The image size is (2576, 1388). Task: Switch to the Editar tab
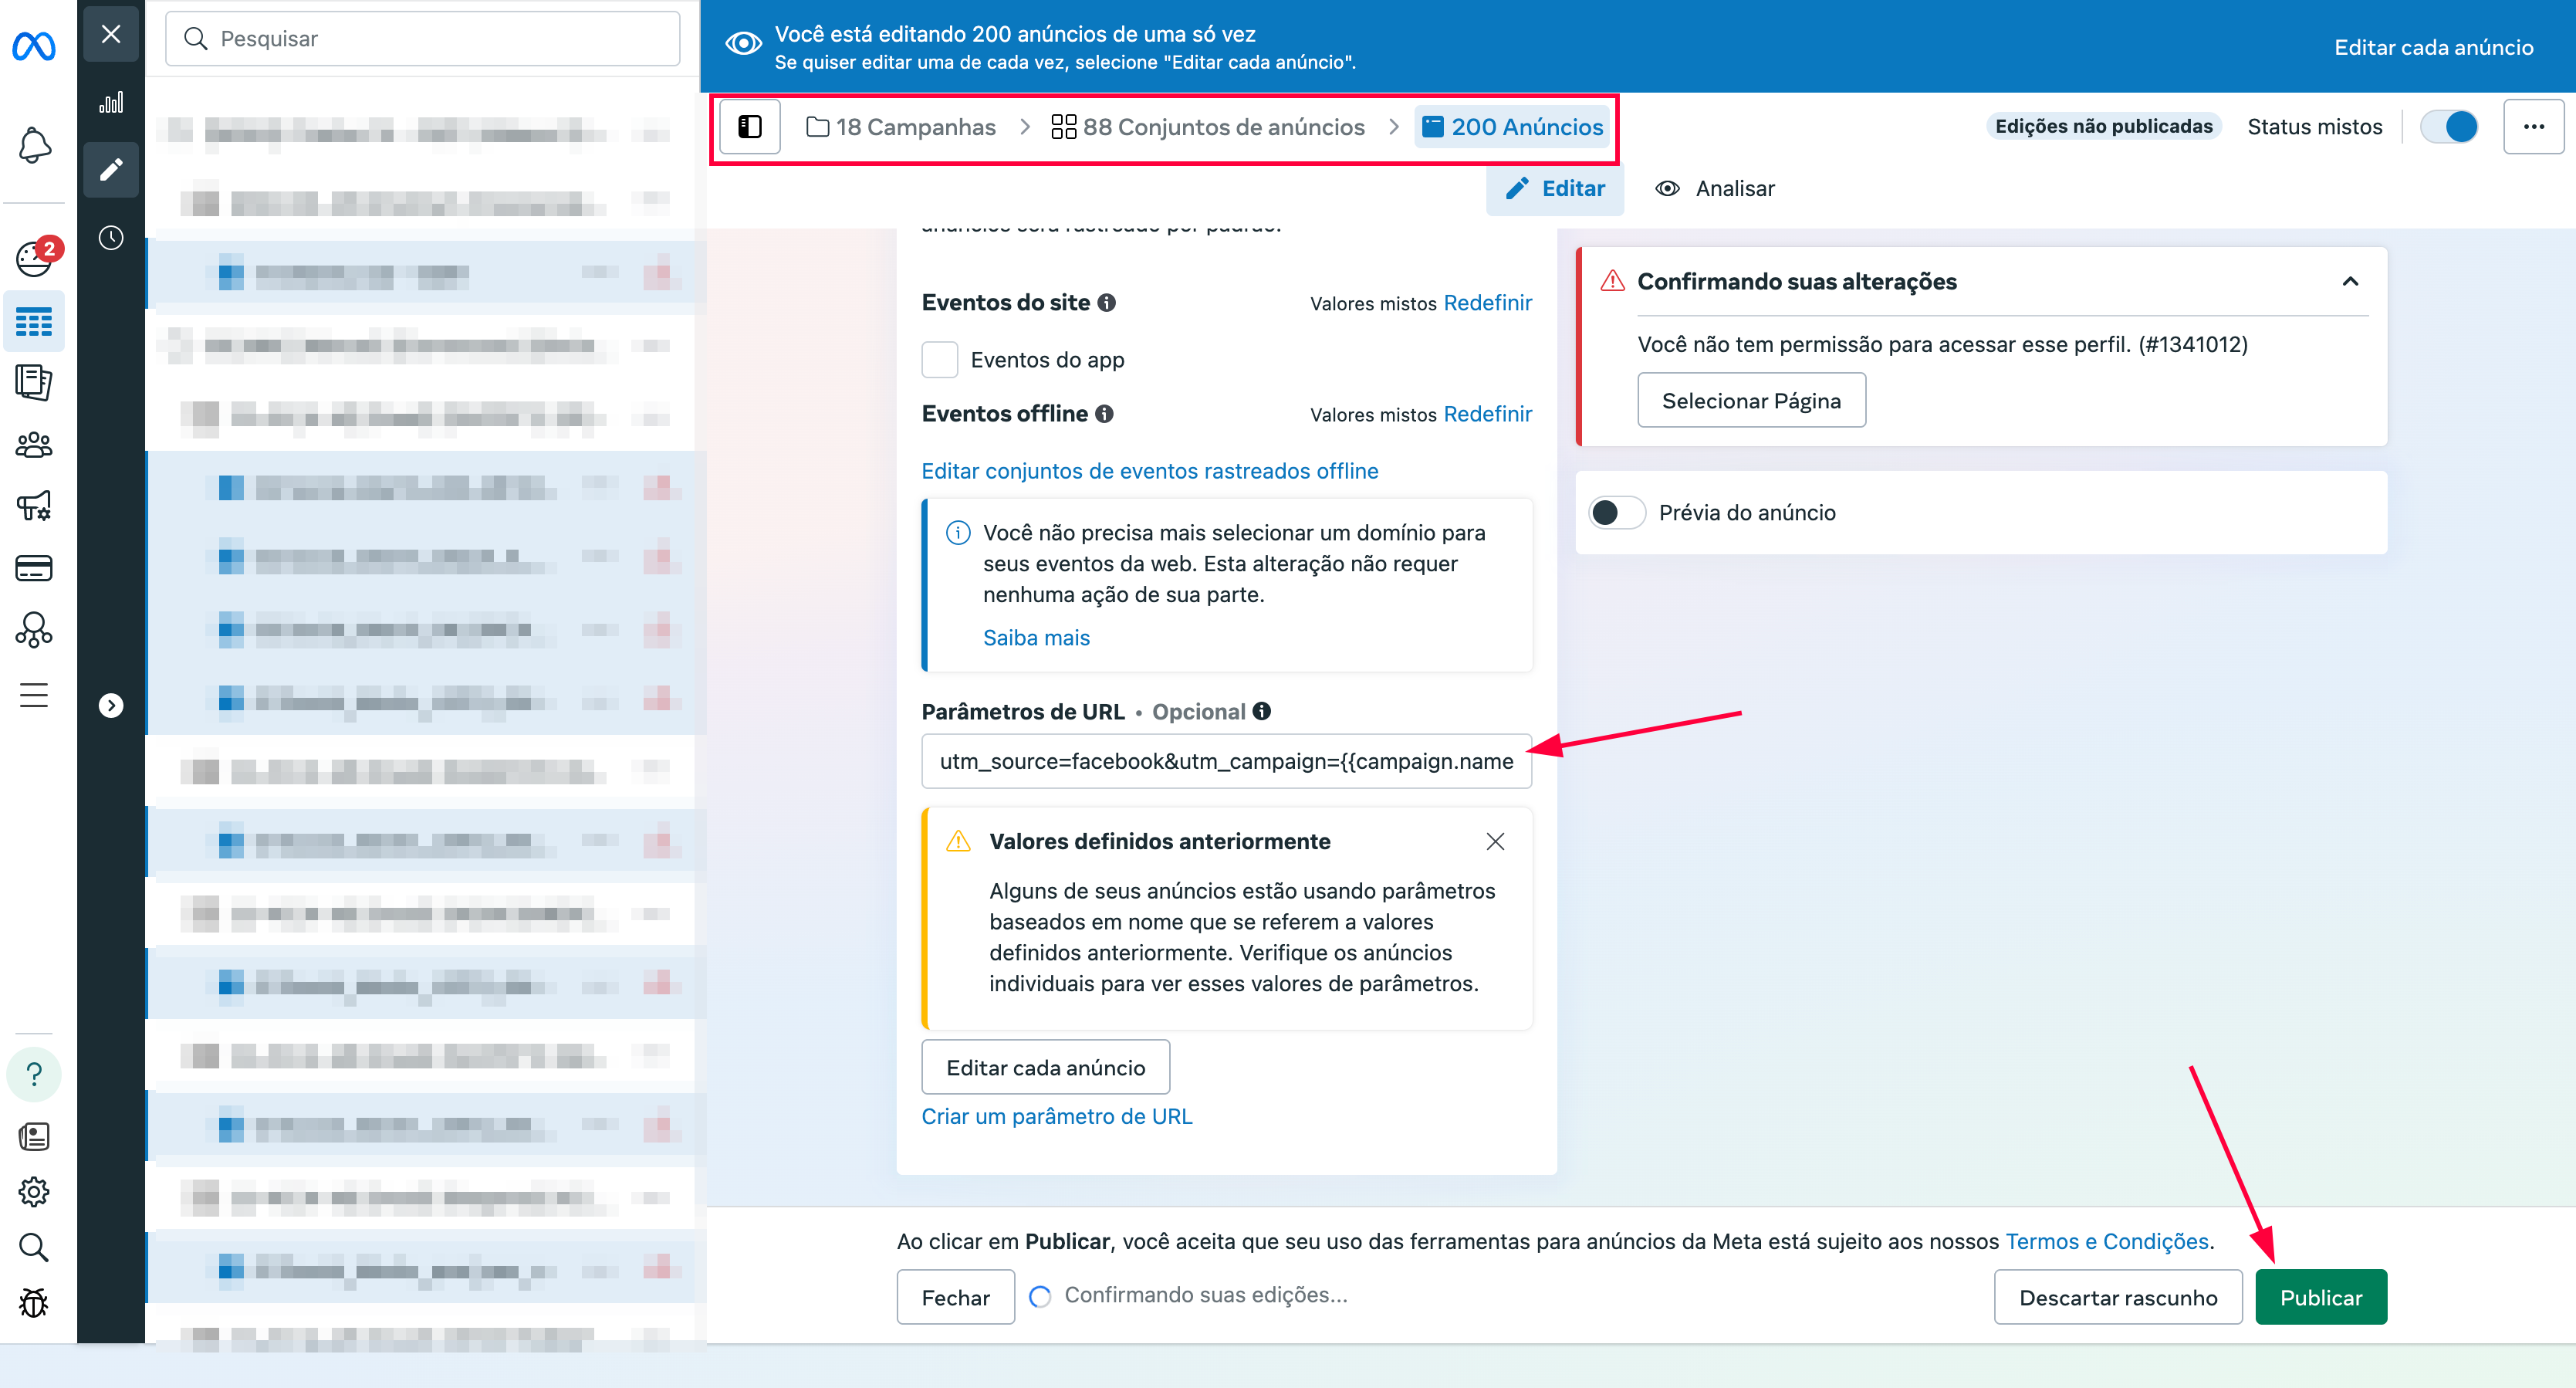pos(1555,189)
